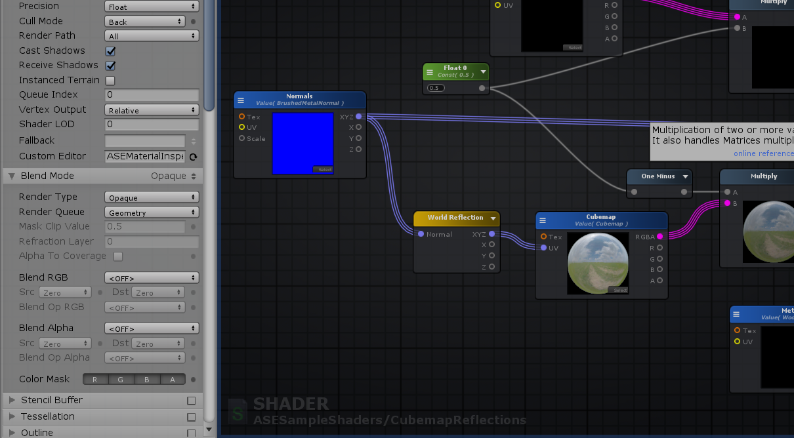
Task: Open the Cubemap node hamburger menu
Action: click(x=543, y=220)
